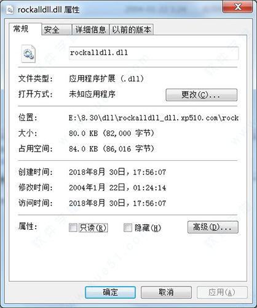Screen dimensions: 257x308
Task: Enable the 只读(R) read-only checkbox
Action: [73, 228]
